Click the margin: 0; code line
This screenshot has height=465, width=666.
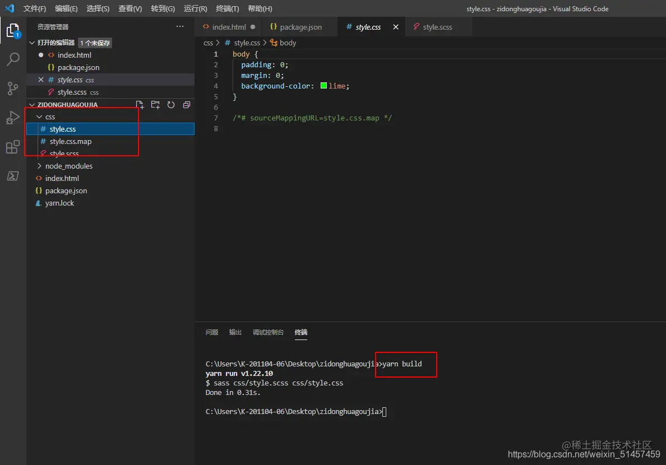click(262, 76)
